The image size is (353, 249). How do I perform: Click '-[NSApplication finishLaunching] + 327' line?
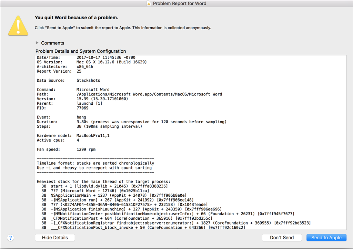(132, 209)
